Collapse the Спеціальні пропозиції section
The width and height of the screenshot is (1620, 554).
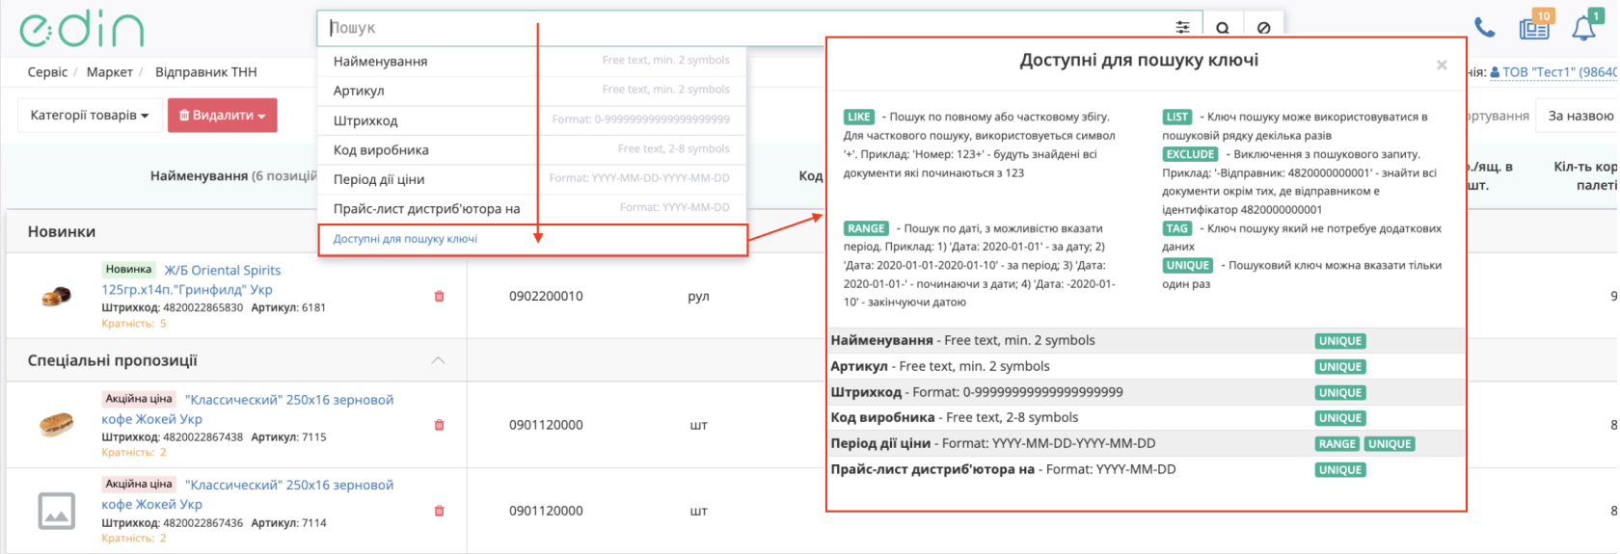[438, 360]
